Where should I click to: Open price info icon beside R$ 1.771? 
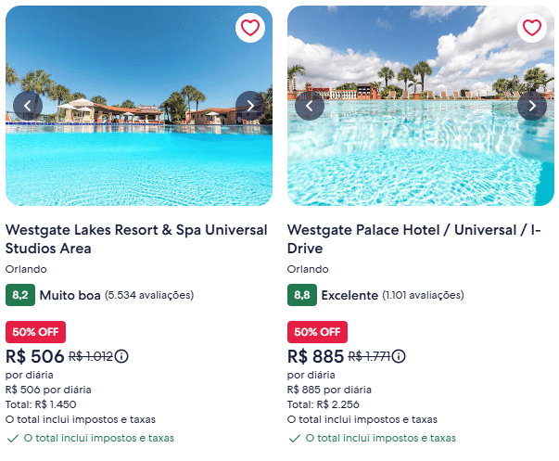click(x=399, y=356)
